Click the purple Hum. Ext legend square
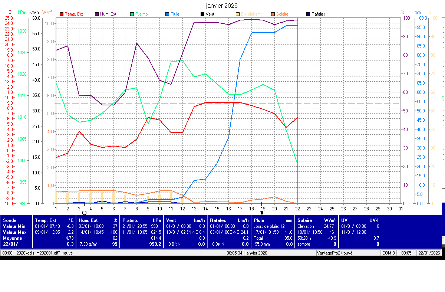Viewport: 445px width, 292px height. (97, 14)
